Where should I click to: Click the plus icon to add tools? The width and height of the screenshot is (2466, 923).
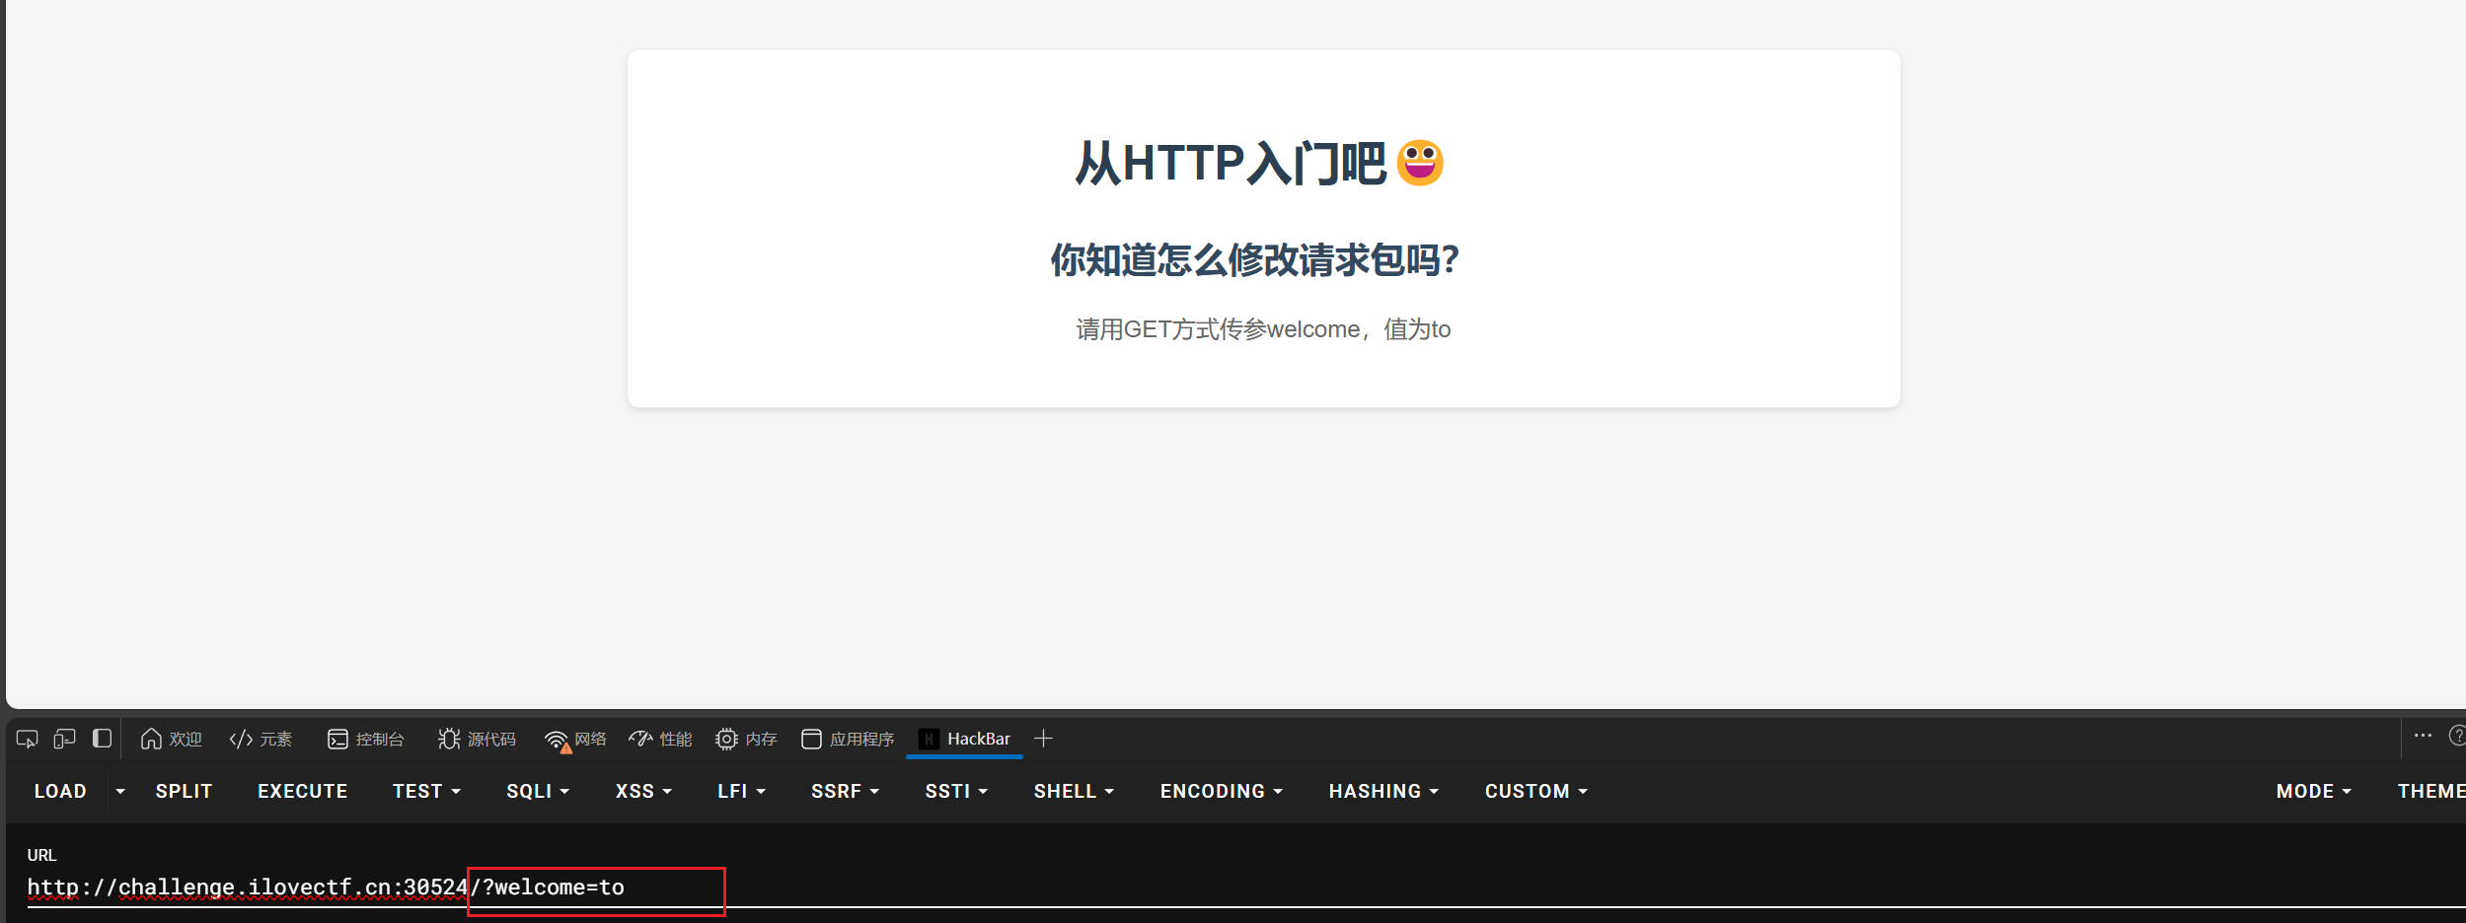(1043, 739)
